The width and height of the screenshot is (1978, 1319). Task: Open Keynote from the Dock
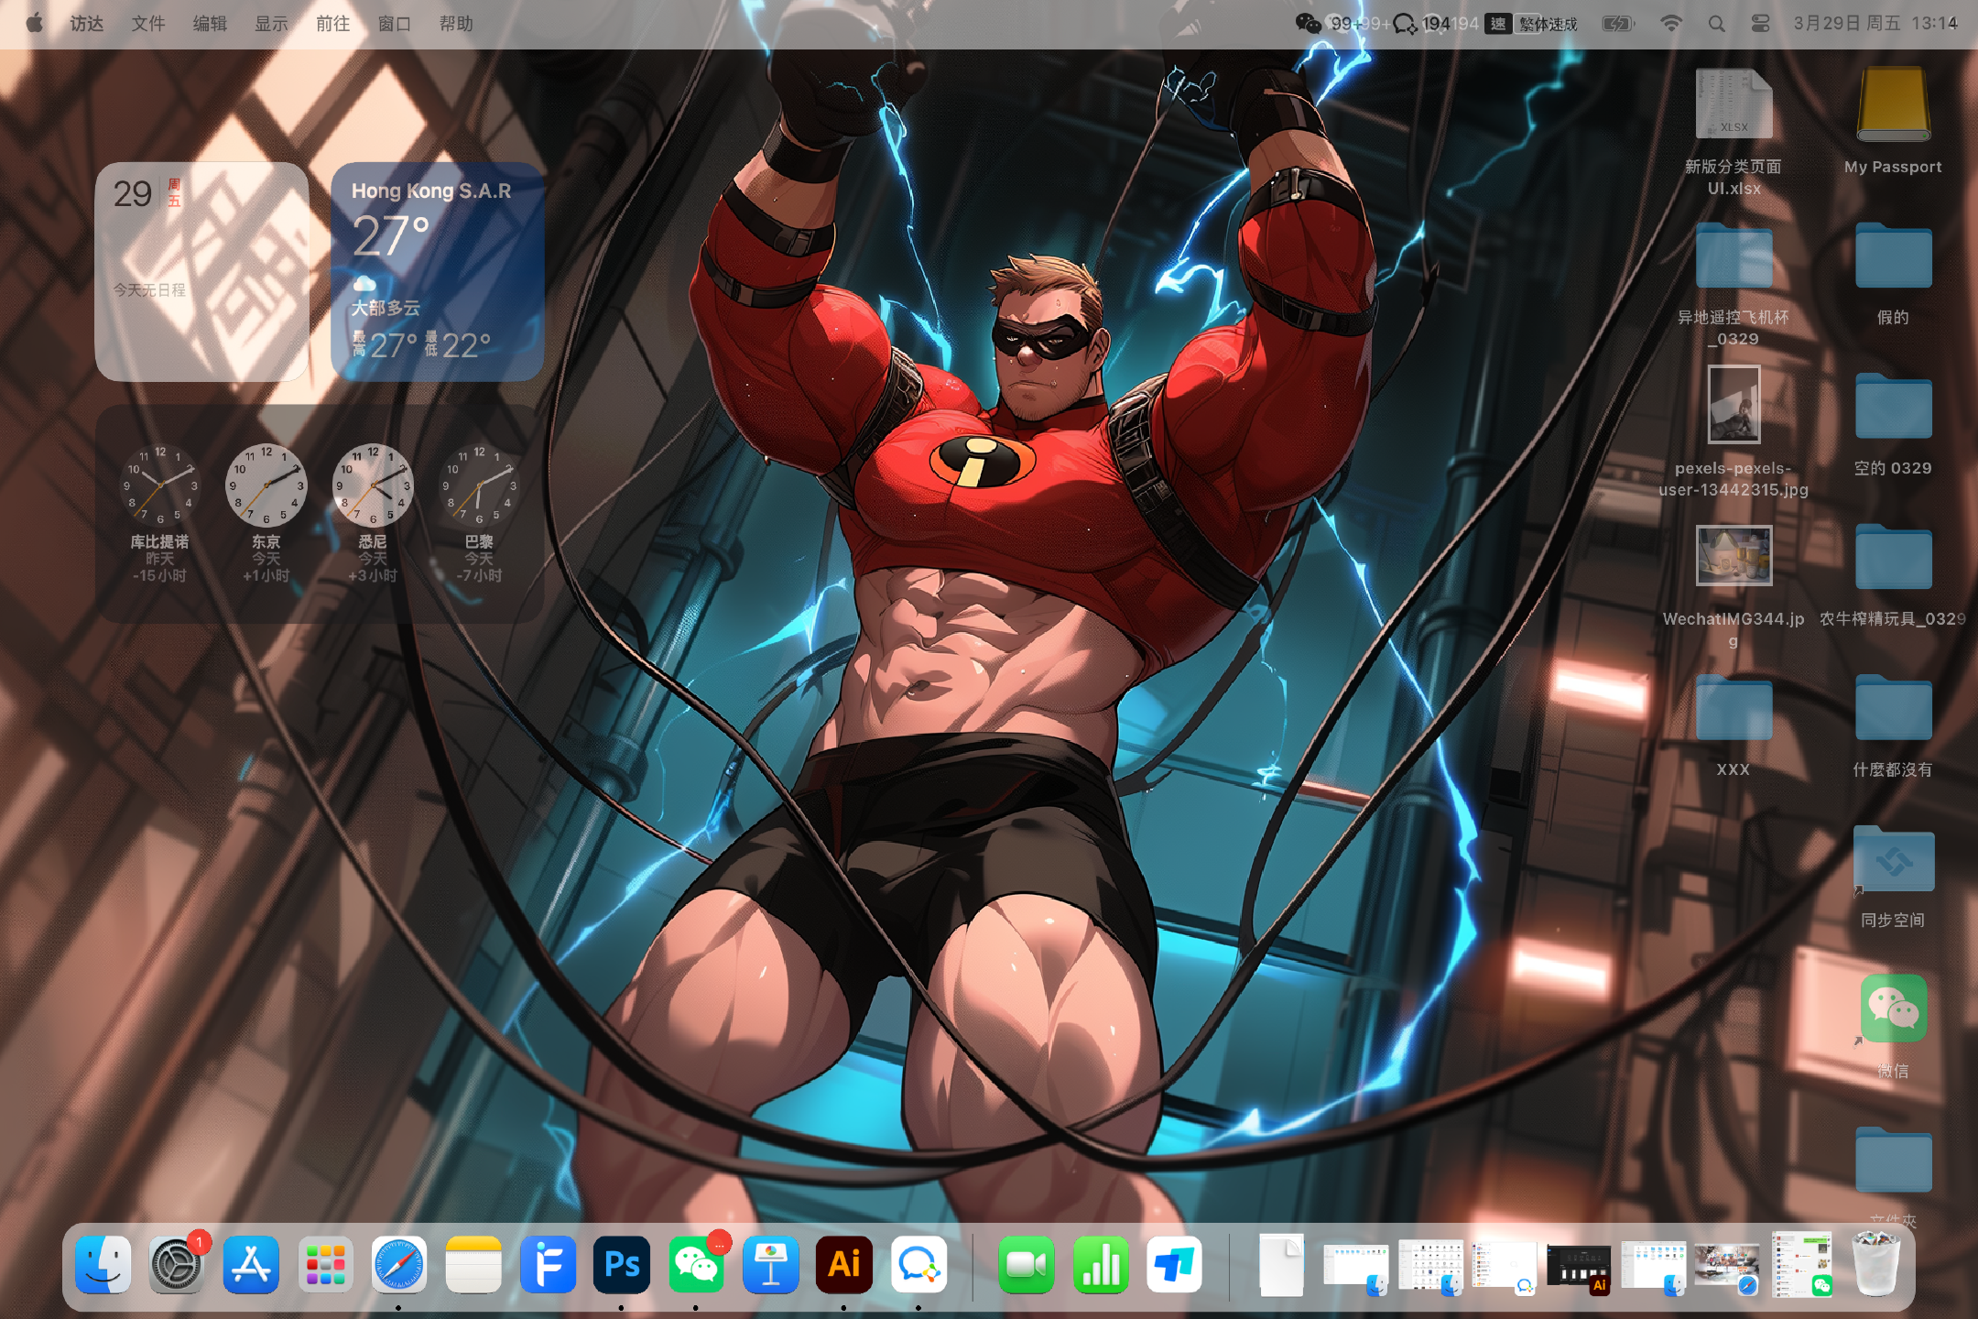coord(770,1265)
